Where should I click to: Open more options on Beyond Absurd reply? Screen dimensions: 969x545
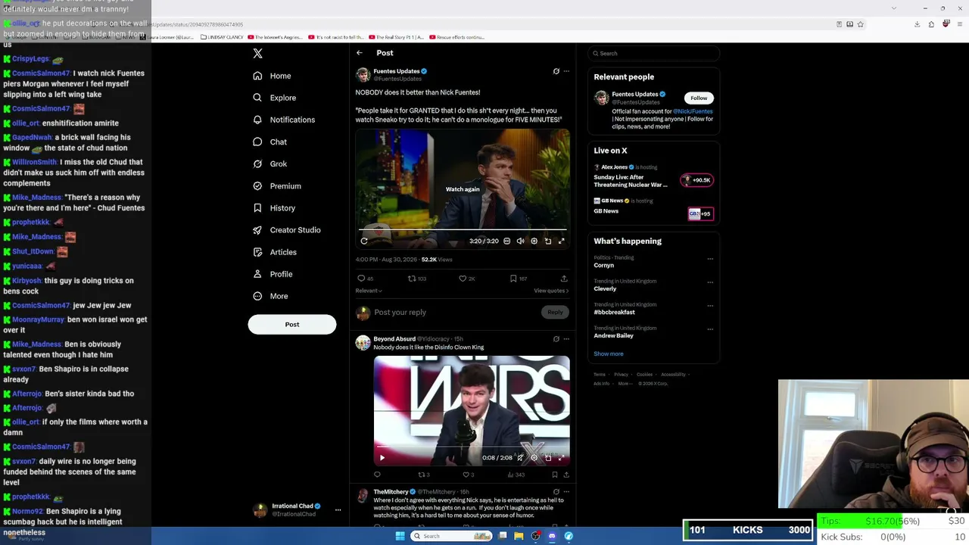point(566,339)
